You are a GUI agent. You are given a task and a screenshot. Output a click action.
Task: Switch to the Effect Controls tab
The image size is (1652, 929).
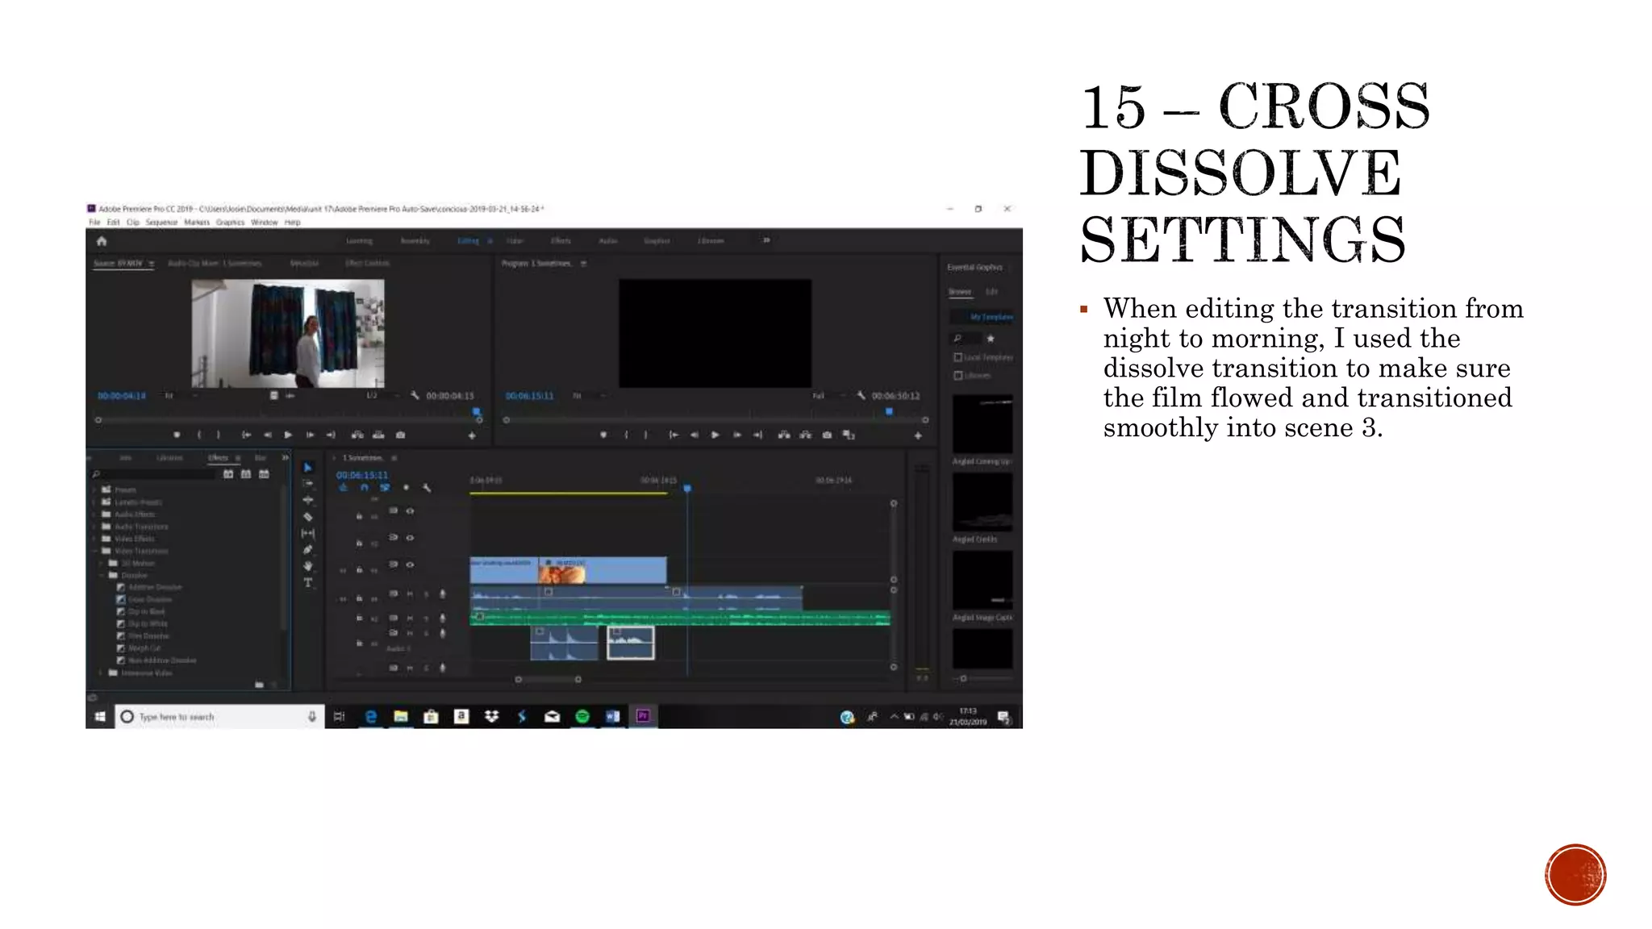point(367,264)
